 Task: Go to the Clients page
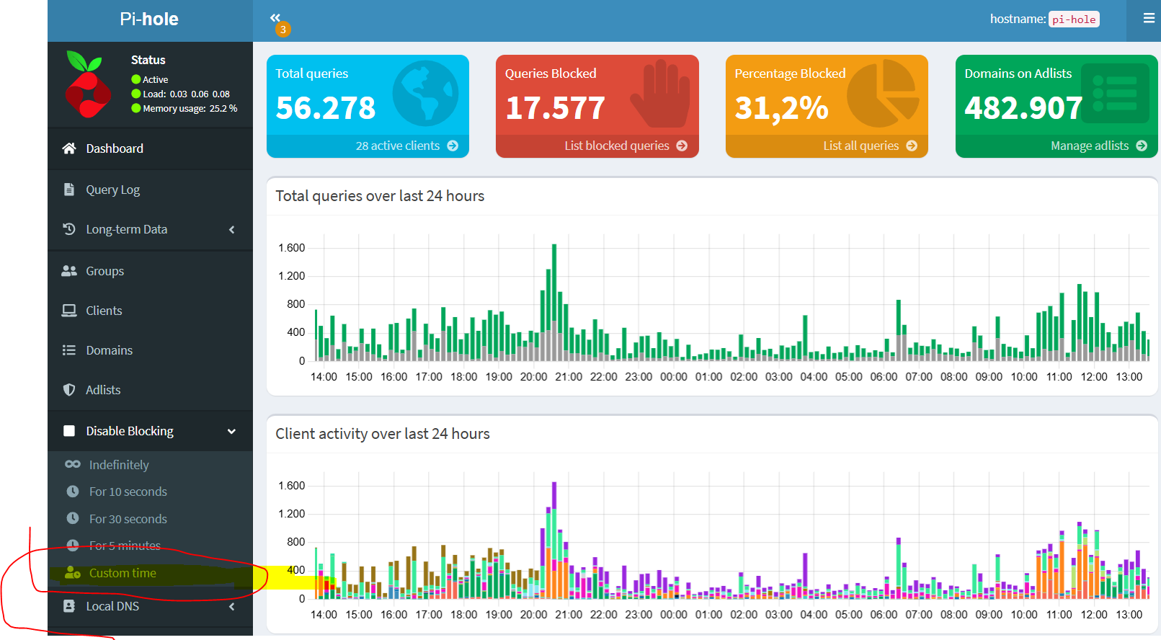(x=150, y=311)
